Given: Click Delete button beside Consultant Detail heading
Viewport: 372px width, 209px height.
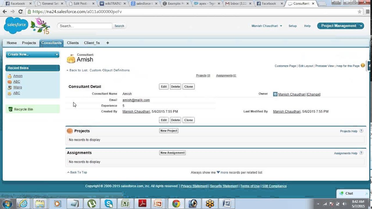Looking at the screenshot, I should [176, 87].
